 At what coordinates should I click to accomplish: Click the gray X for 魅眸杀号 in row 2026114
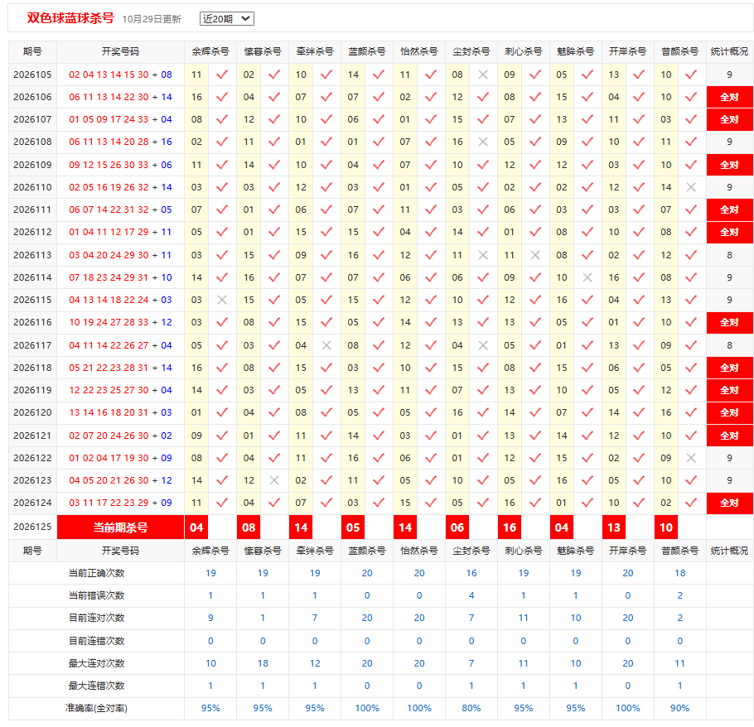pos(587,277)
